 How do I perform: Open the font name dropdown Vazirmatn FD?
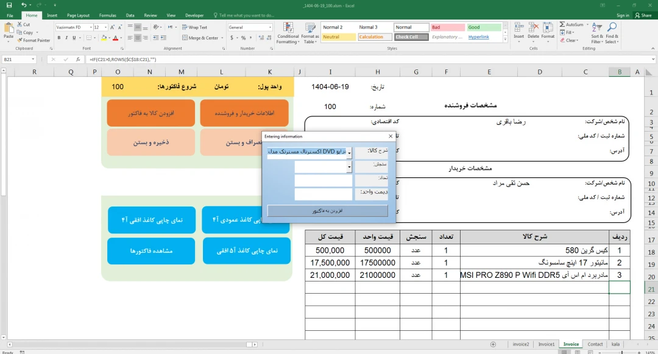[91, 27]
